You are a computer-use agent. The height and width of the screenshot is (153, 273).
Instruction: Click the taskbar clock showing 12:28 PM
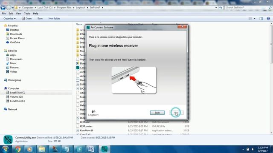coord(263,149)
